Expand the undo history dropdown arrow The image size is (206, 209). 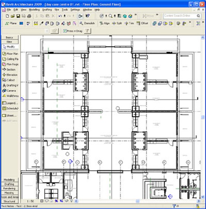pos(65,16)
